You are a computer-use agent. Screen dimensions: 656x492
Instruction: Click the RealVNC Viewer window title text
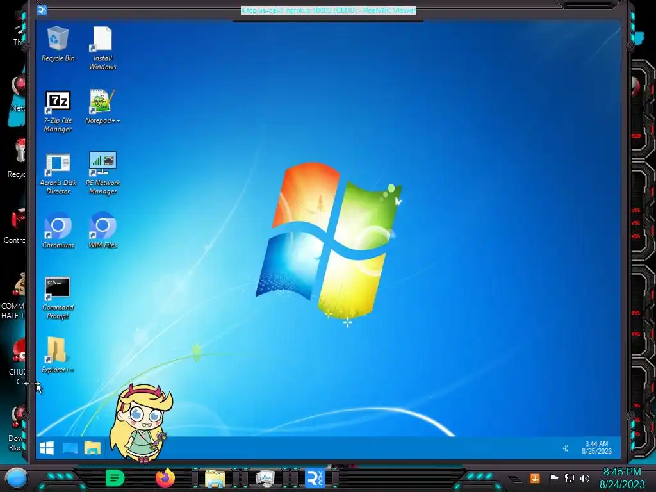[x=328, y=10]
